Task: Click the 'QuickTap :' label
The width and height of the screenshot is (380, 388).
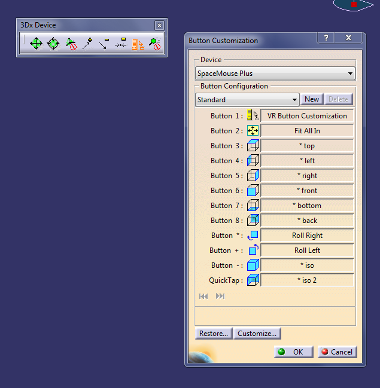Action: click(x=226, y=280)
